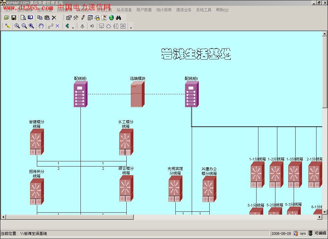
Task: Click the 远端模块 device node
Action: [137, 94]
